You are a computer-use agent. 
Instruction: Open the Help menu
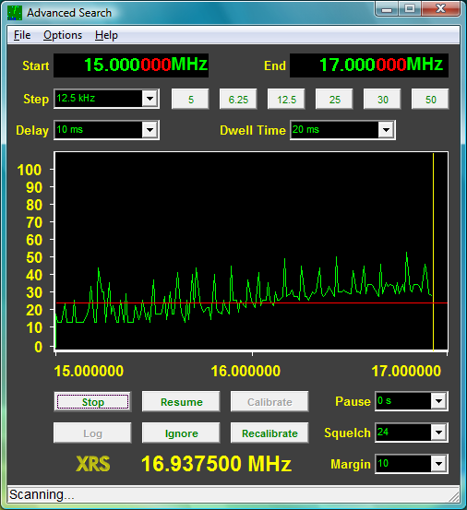[x=106, y=35]
